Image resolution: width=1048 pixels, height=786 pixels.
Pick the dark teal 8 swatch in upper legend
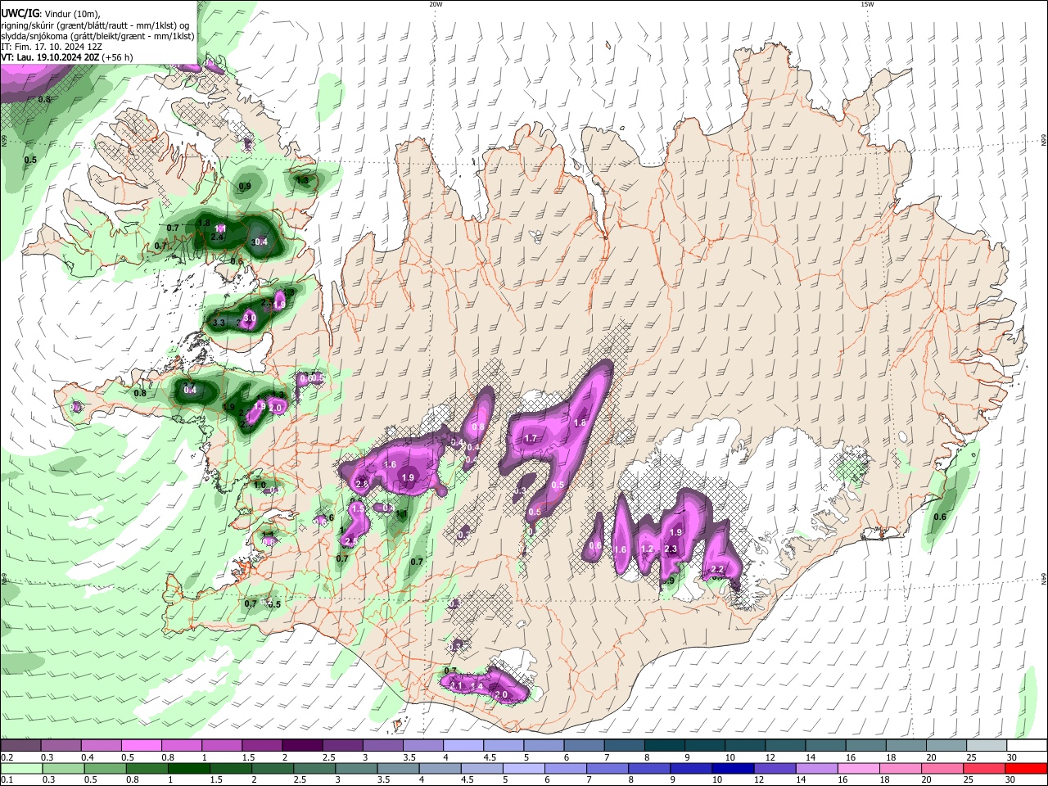pyautogui.click(x=664, y=745)
